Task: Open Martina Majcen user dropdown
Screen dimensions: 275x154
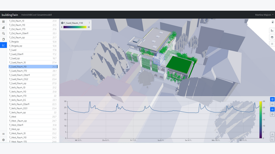Action: 264,15
